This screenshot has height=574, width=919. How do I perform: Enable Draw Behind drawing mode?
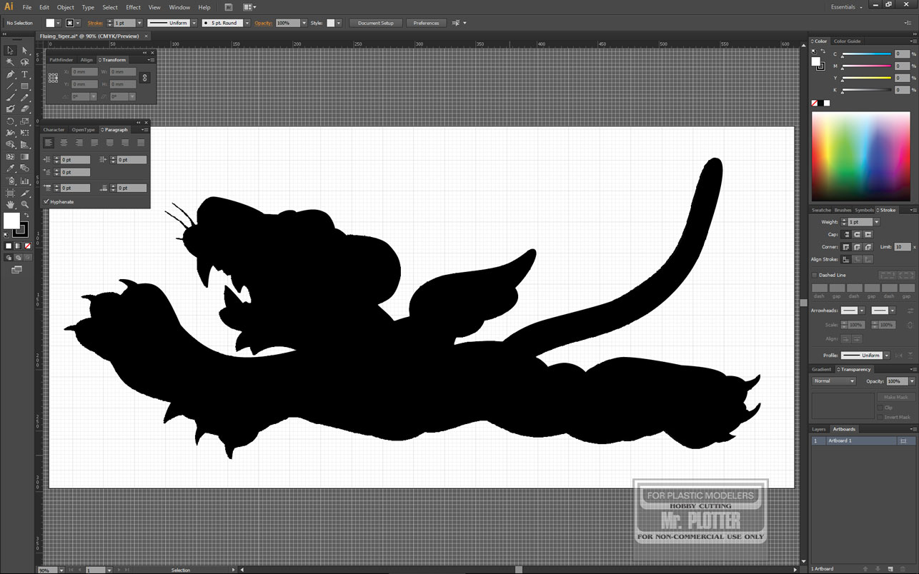(x=18, y=257)
